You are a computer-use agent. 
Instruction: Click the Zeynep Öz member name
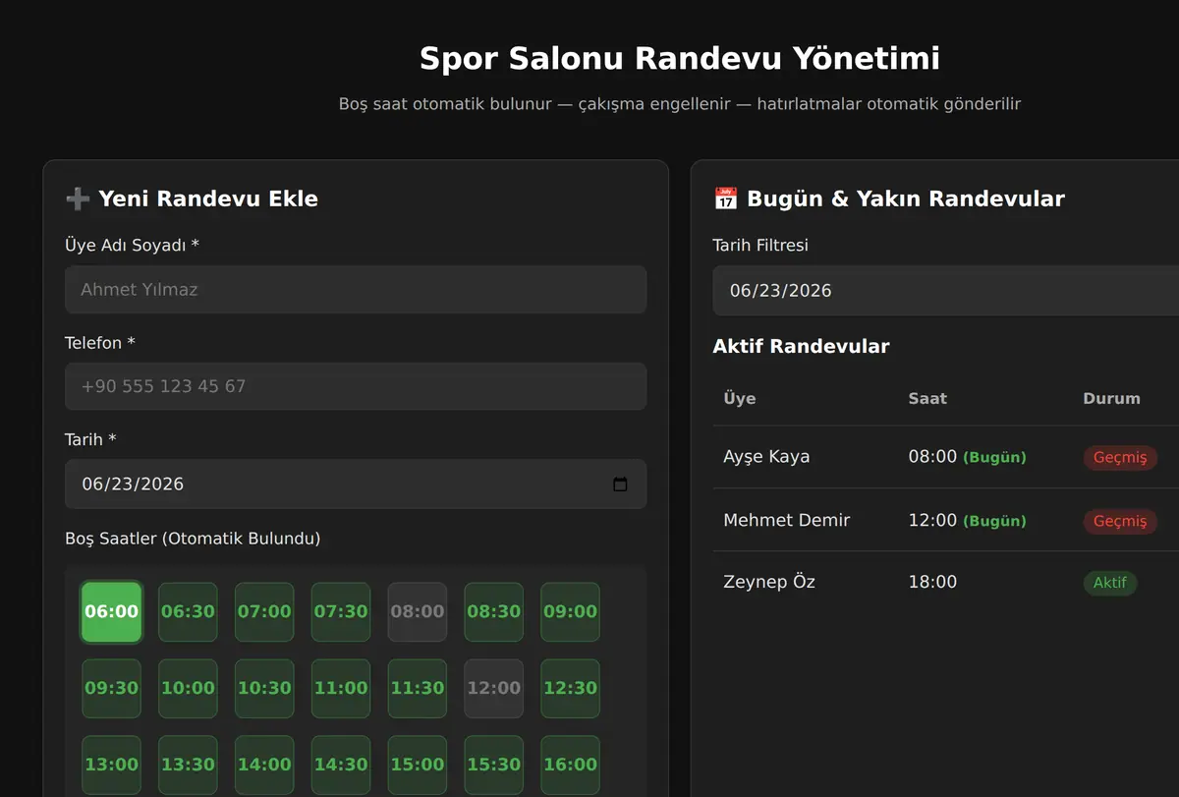pos(769,582)
